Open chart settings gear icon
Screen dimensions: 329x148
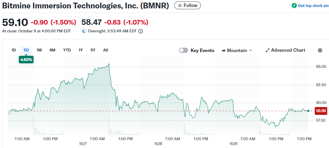[x=320, y=50]
